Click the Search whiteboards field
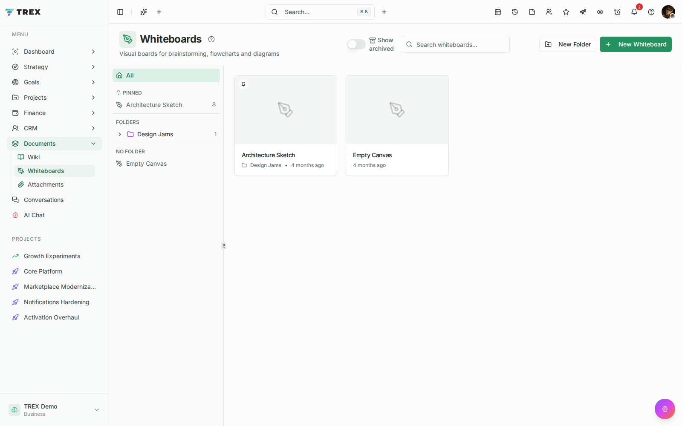This screenshot has width=682, height=426. coord(455,44)
